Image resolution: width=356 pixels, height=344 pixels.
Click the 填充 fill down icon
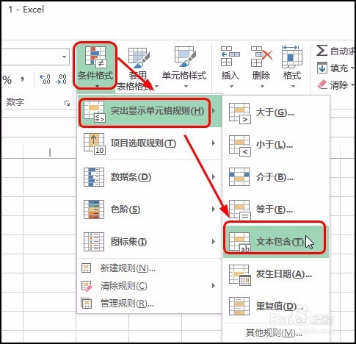click(x=322, y=68)
